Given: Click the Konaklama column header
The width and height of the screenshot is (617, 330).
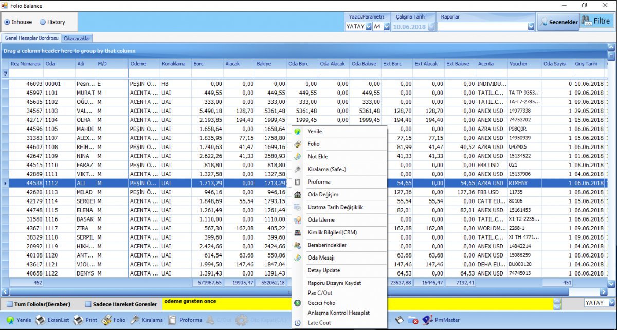Looking at the screenshot, I should coord(175,64).
